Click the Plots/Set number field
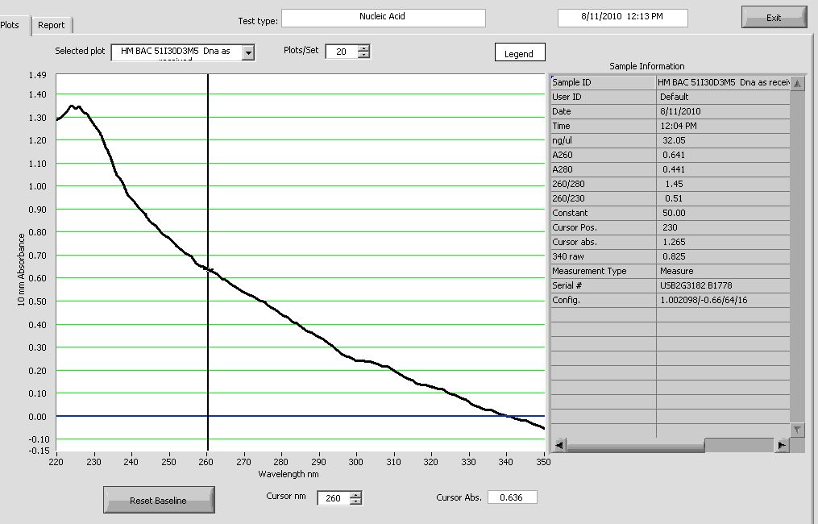 (x=342, y=52)
